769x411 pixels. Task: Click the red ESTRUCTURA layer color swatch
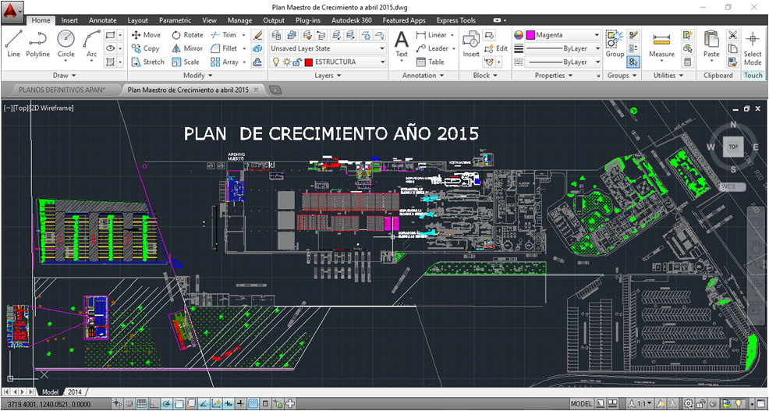tap(309, 62)
